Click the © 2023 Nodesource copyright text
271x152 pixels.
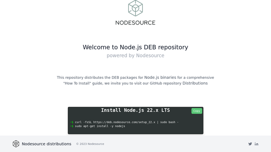coord(90,144)
